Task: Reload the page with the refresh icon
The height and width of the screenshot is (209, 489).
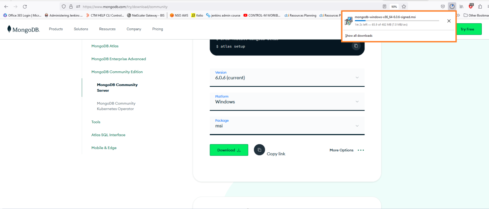Action: point(25,6)
